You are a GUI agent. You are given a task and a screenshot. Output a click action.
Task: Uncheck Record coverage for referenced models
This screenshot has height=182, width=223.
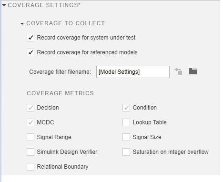coord(30,52)
